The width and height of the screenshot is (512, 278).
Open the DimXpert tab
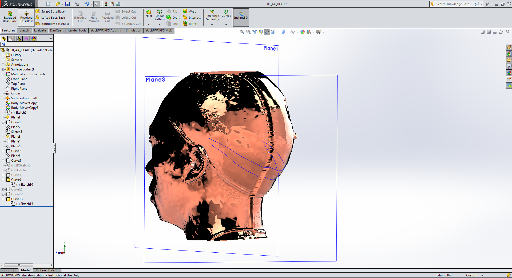point(57,30)
